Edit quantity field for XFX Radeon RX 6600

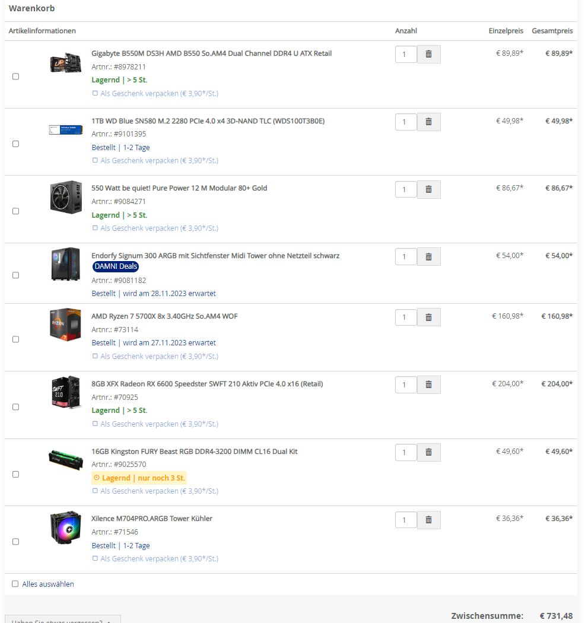406,384
